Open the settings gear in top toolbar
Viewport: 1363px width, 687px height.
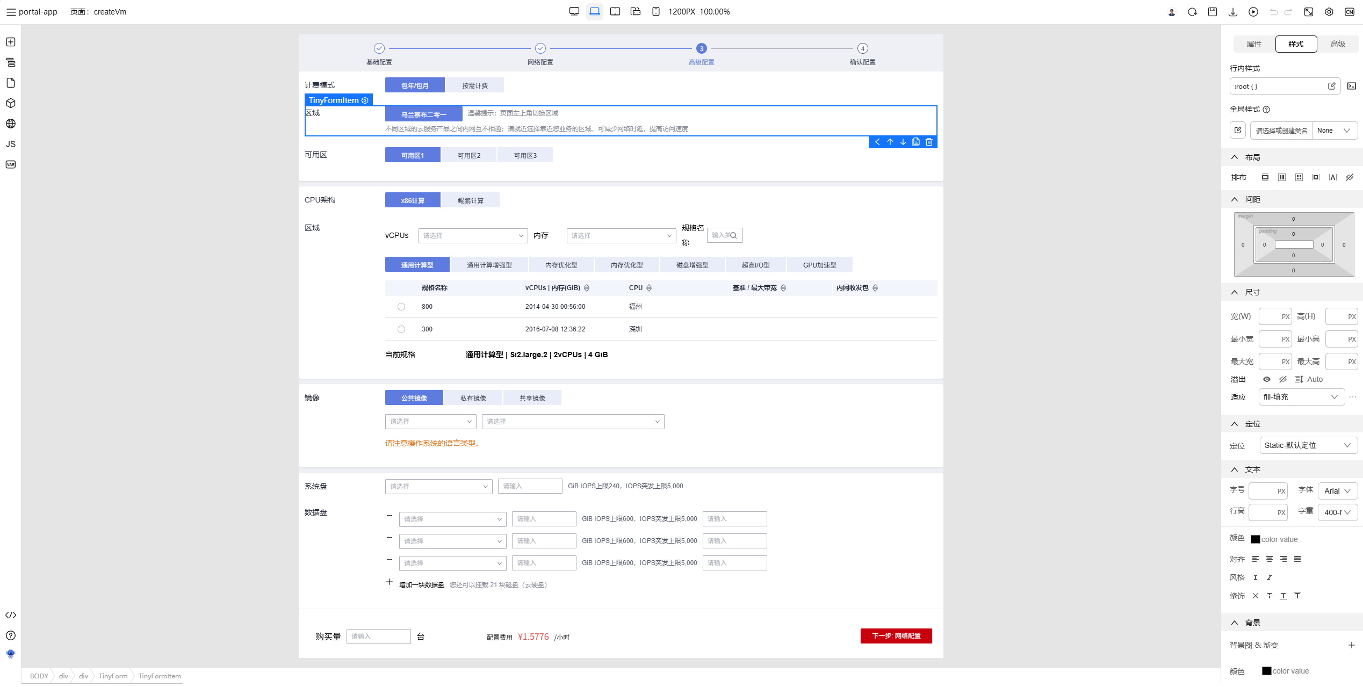1329,12
